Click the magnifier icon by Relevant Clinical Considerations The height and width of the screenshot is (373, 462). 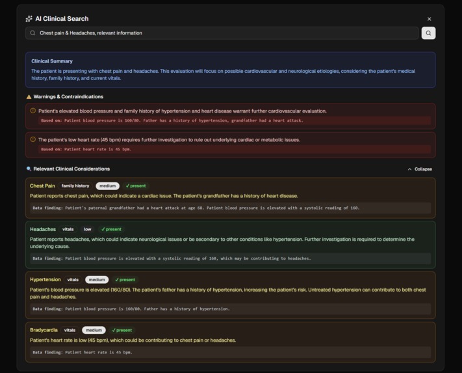29,169
